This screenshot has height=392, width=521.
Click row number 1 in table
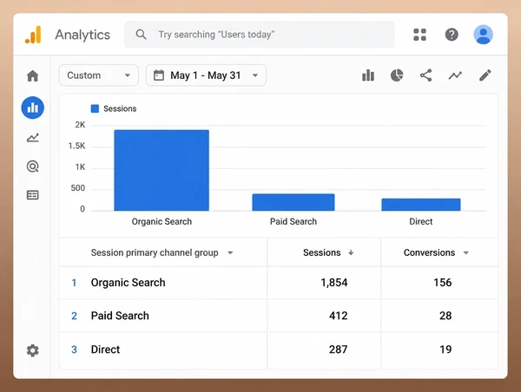pyautogui.click(x=74, y=283)
